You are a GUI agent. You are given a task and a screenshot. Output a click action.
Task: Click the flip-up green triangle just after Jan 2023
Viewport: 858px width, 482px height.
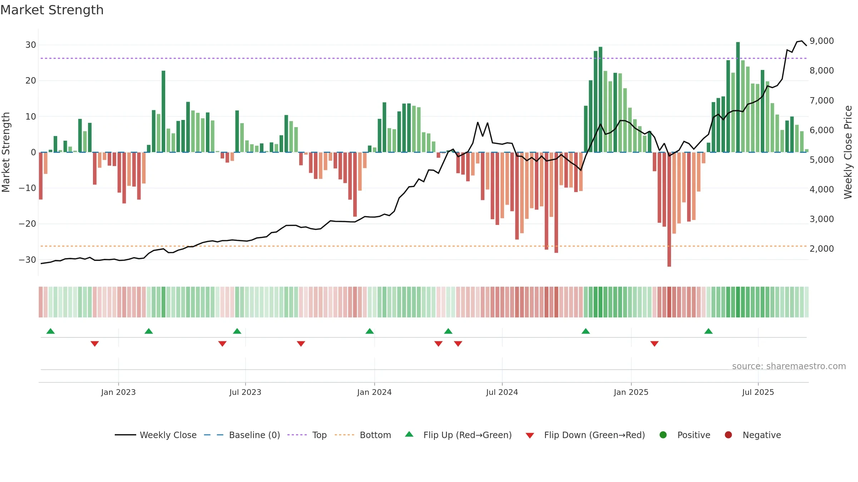(149, 331)
